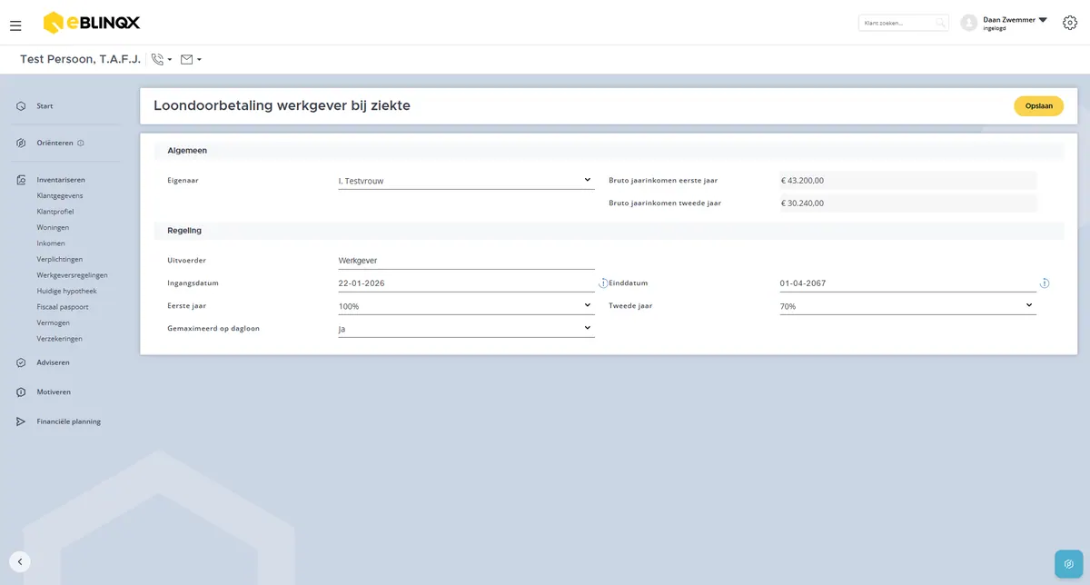
Task: Open the Gemaximeerd op dagloon dropdown
Action: 466,329
